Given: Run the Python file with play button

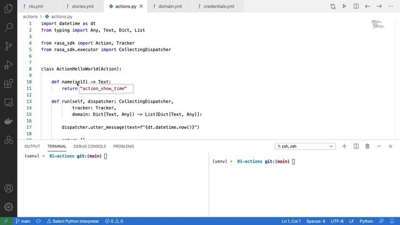Looking at the screenshot, I should 344,6.
